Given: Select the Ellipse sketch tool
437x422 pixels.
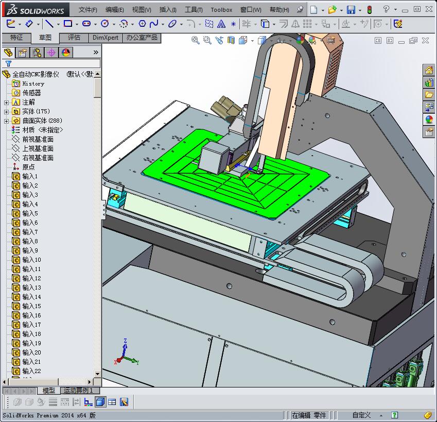Looking at the screenshot, I should click(172, 24).
